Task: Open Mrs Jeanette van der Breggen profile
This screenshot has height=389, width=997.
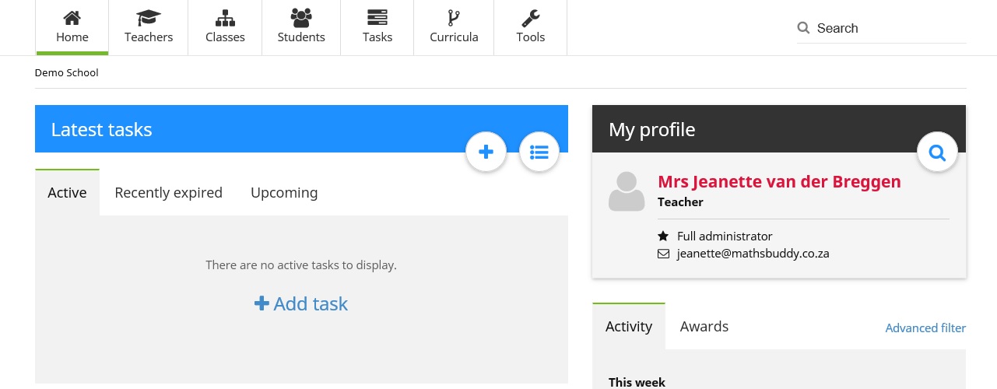Action: [x=779, y=182]
